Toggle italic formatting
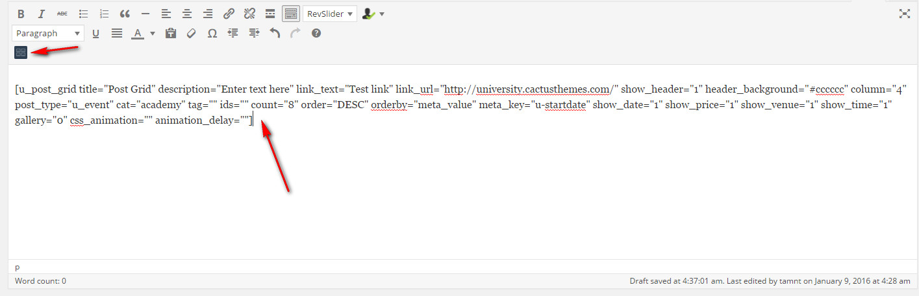 (x=42, y=14)
